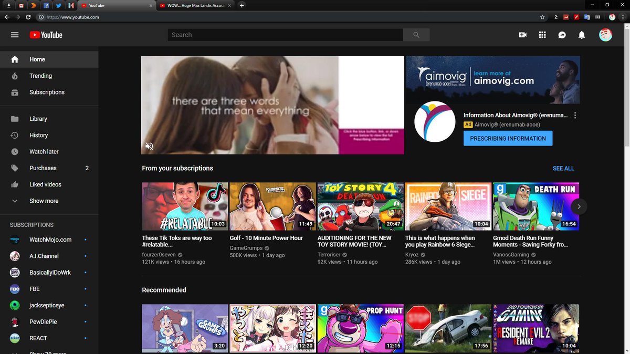Image resolution: width=630 pixels, height=354 pixels.
Task: Open GameGrumps channel under Golf video
Action: (246, 247)
